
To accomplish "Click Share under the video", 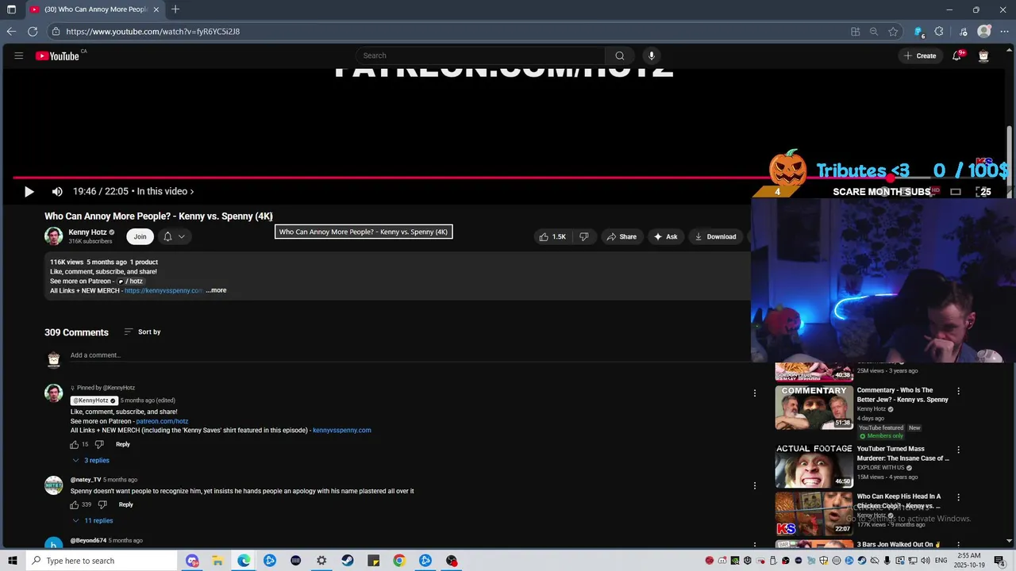I will coord(622,236).
